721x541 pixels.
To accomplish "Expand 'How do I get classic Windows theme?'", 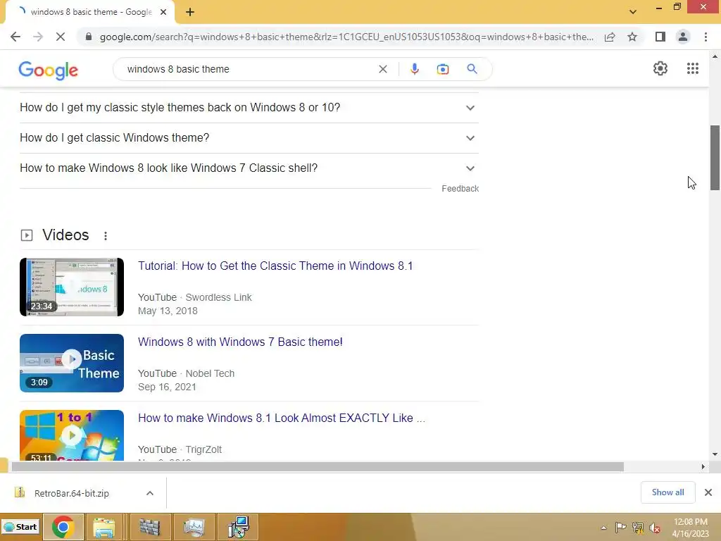I will pos(249,138).
